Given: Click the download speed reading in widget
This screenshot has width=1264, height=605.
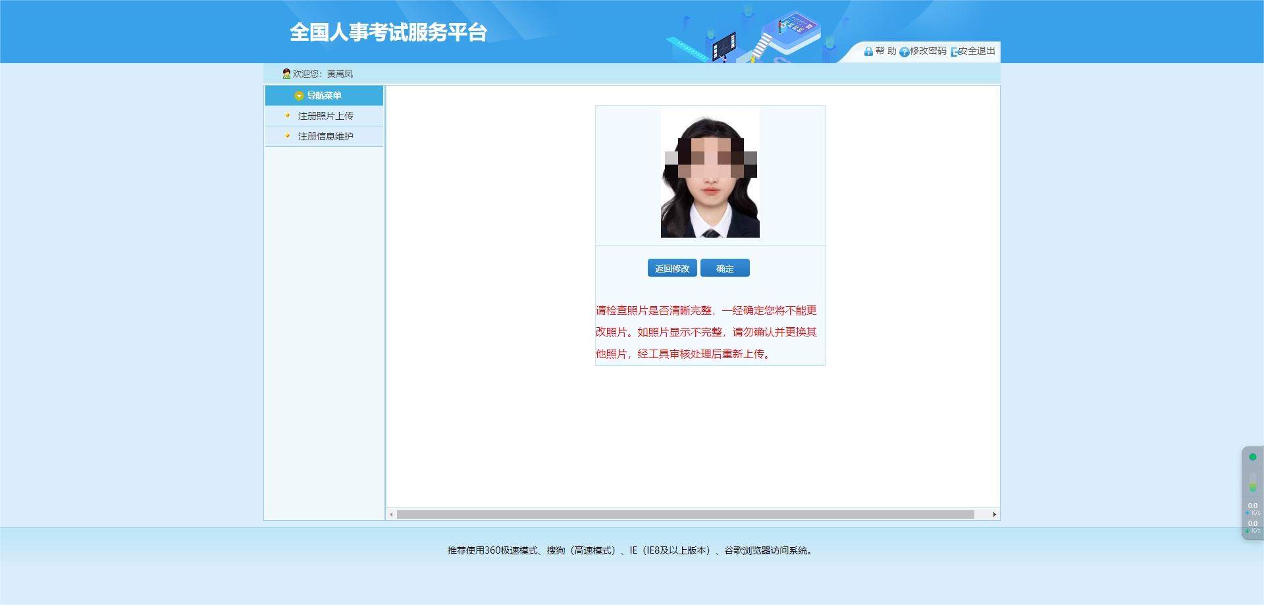Looking at the screenshot, I should click(x=1253, y=527).
